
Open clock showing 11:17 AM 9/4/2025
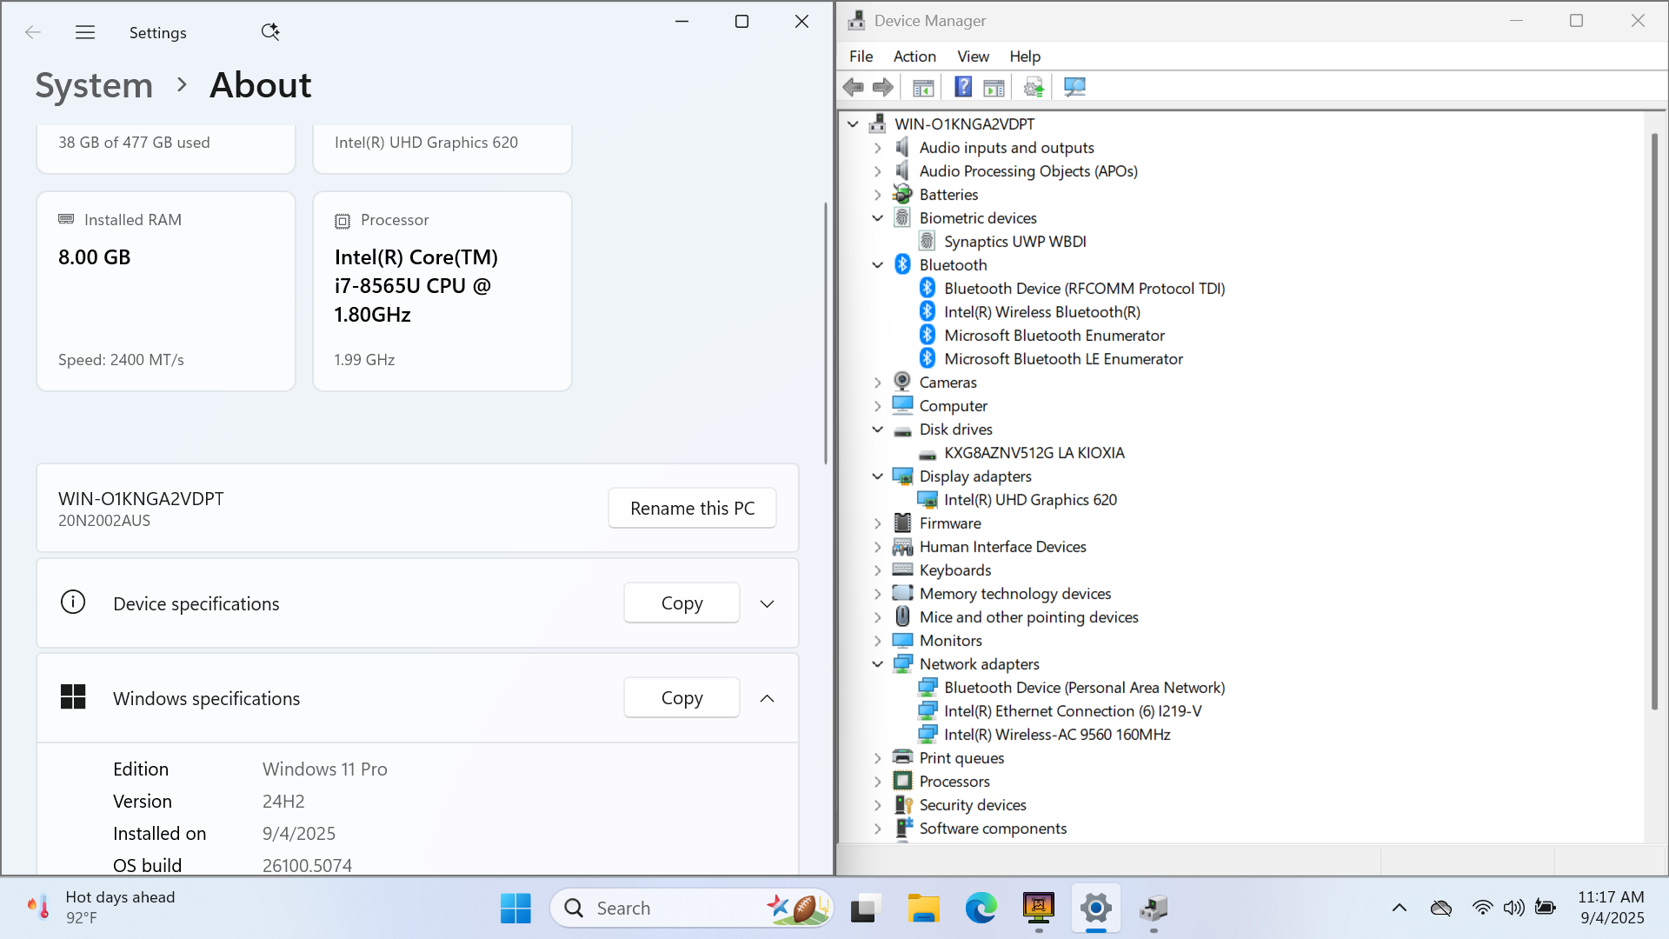(1611, 908)
